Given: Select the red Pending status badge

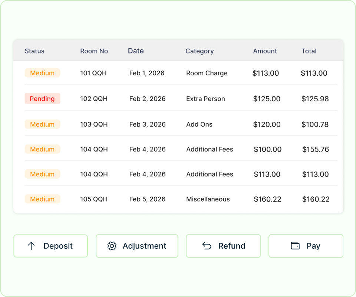Looking at the screenshot, I should (x=42, y=99).
